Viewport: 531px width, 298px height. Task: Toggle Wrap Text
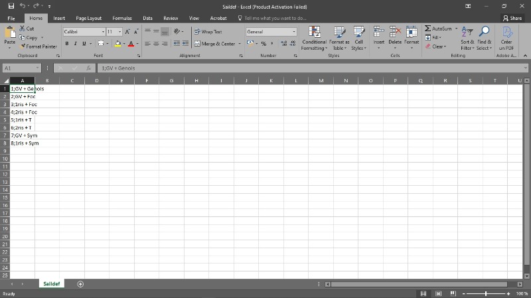(208, 31)
